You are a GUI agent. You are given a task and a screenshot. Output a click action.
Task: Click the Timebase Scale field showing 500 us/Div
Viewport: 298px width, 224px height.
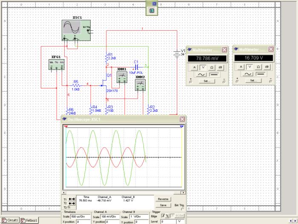click(x=80, y=217)
